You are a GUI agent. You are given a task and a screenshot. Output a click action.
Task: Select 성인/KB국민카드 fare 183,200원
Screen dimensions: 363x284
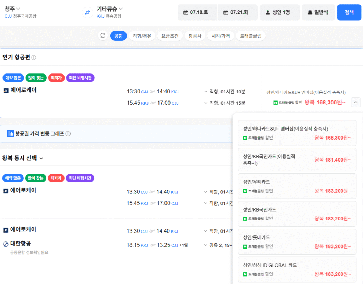[x=297, y=214]
